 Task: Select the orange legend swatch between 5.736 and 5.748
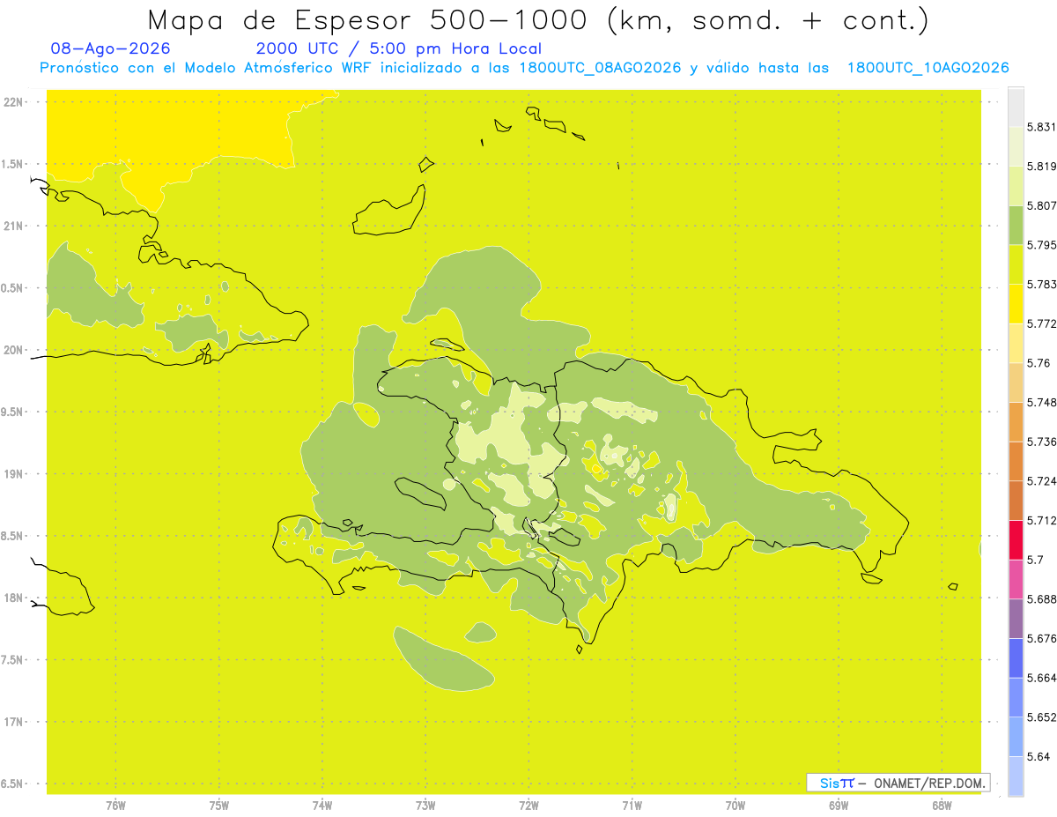[1016, 422]
